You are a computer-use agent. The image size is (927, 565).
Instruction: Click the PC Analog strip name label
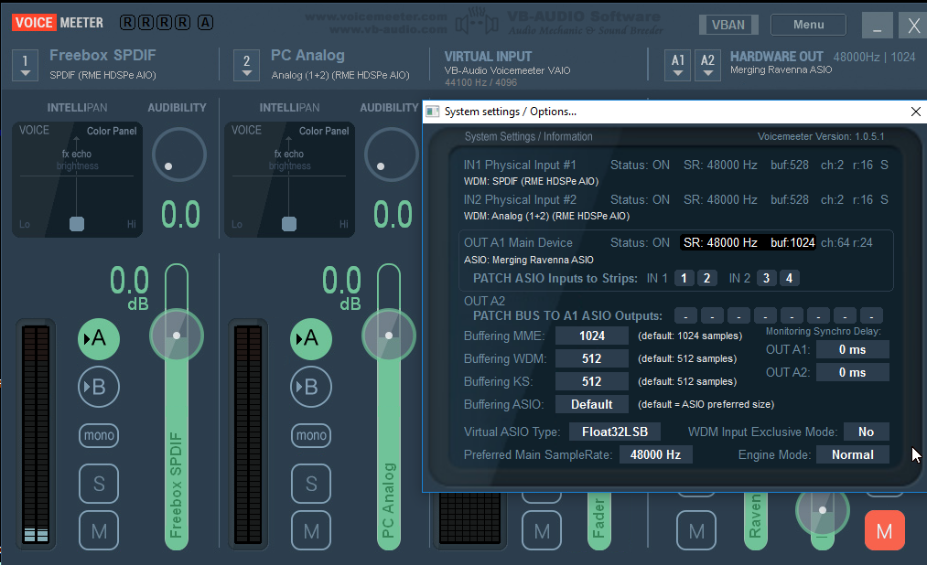(307, 56)
